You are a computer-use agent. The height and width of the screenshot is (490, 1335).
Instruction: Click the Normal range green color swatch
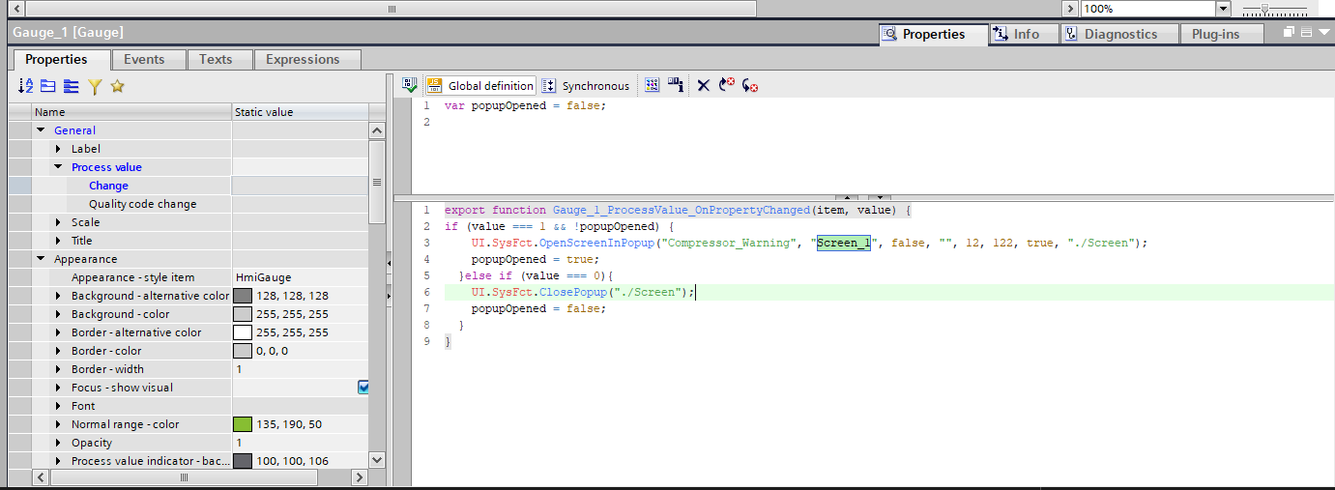coord(243,424)
